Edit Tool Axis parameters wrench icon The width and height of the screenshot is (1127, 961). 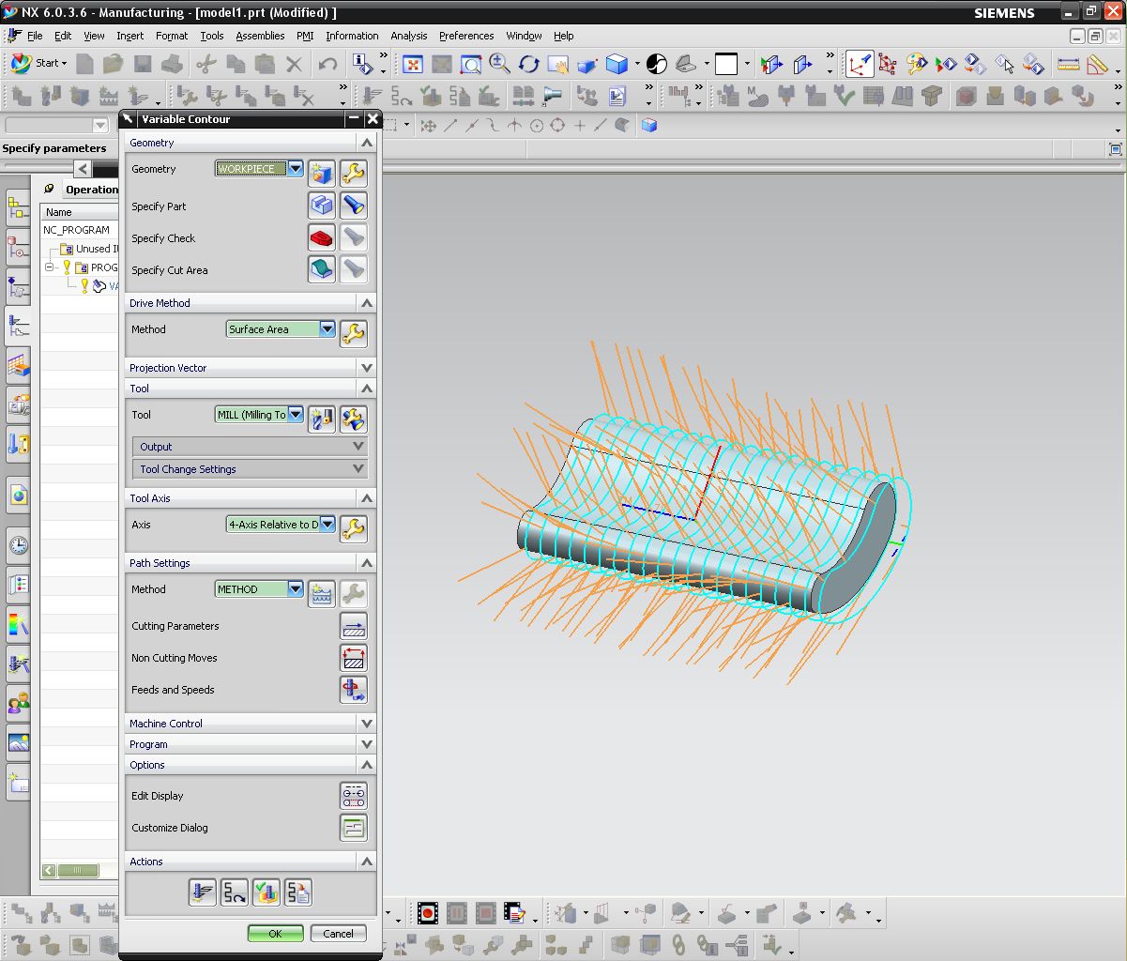[x=353, y=528]
